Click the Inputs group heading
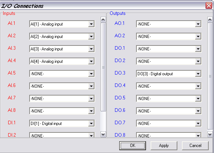The height and width of the screenshot is (153, 214). point(9,13)
